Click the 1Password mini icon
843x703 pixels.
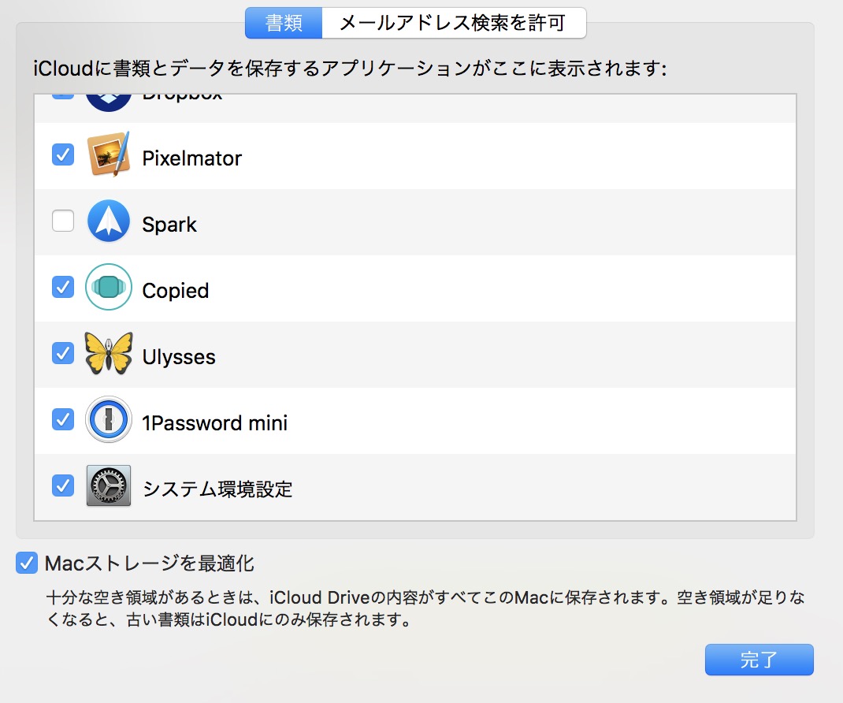109,419
